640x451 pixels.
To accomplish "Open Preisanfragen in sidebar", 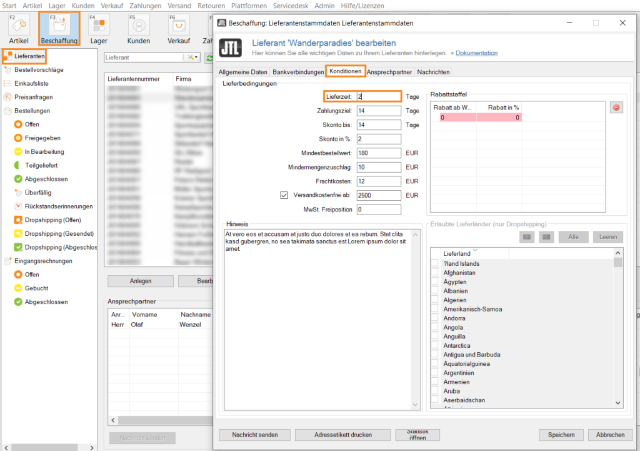I will coord(34,97).
